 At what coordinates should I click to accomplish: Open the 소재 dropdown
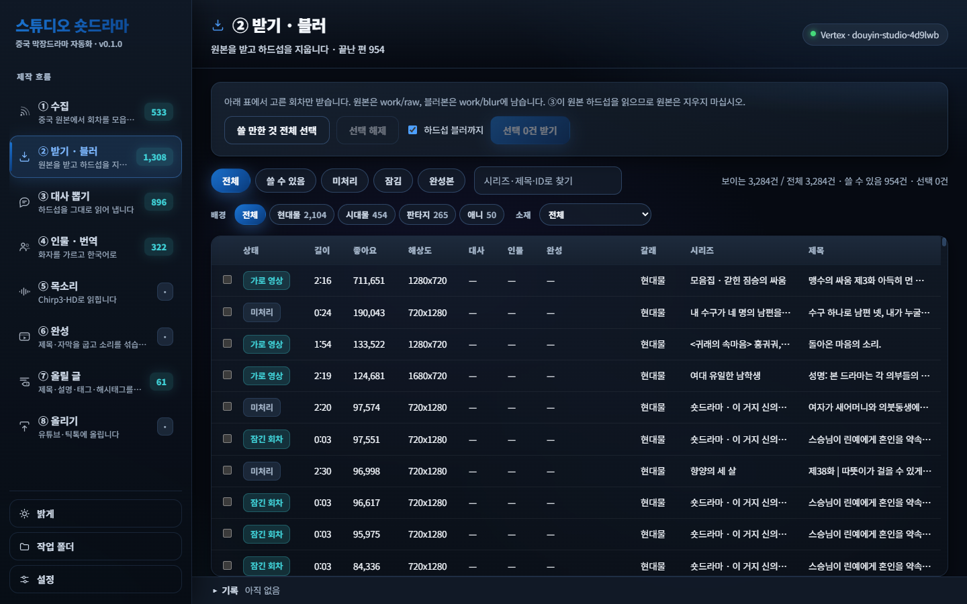pos(595,215)
